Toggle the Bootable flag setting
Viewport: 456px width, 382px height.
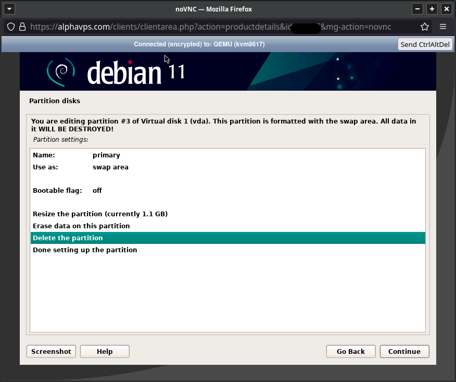click(227, 190)
